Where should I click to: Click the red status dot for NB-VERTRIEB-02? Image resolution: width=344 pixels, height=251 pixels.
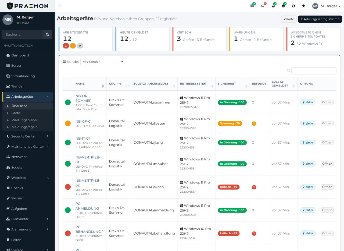tap(68, 187)
